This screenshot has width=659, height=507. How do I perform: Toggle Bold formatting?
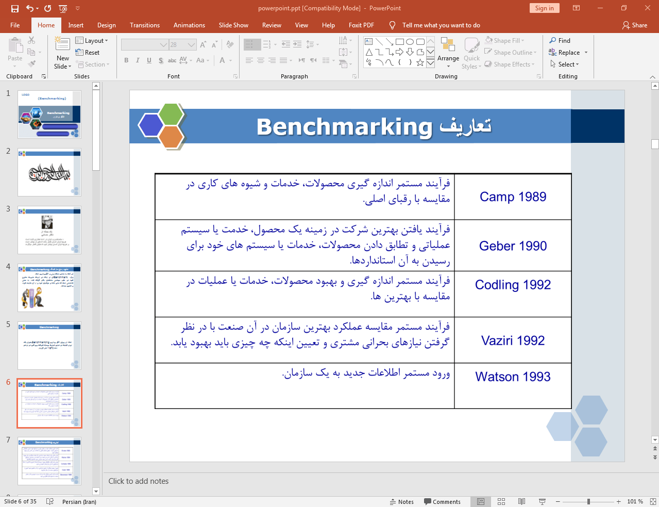(x=126, y=60)
